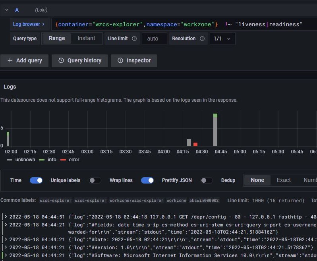This screenshot has width=317, height=261.
Task: Open the Resolution 1/1 dropdown
Action: point(222,39)
